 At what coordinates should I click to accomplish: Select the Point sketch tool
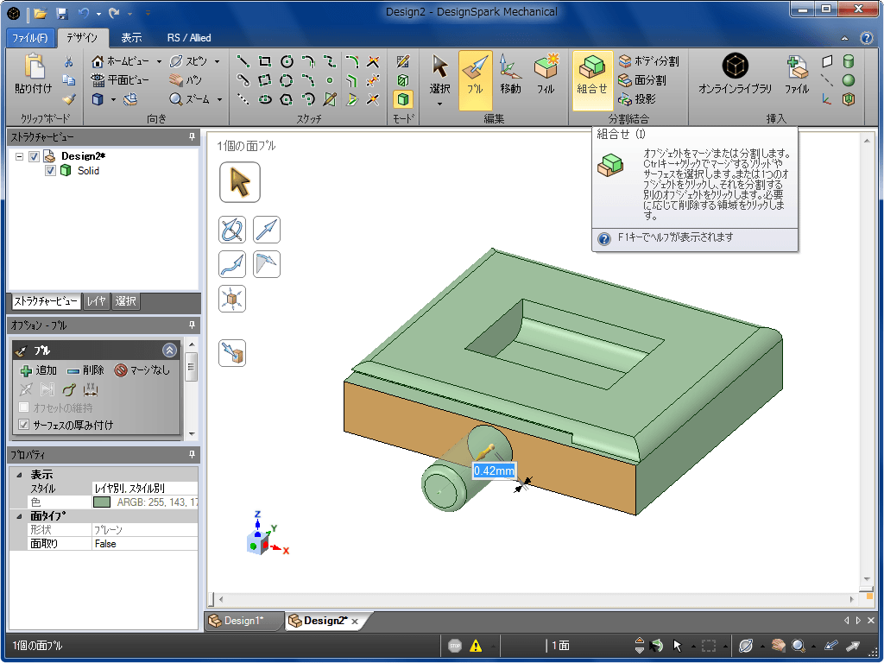(x=330, y=80)
